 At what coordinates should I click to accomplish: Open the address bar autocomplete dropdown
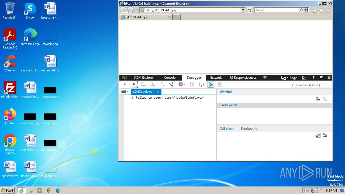tap(243, 10)
